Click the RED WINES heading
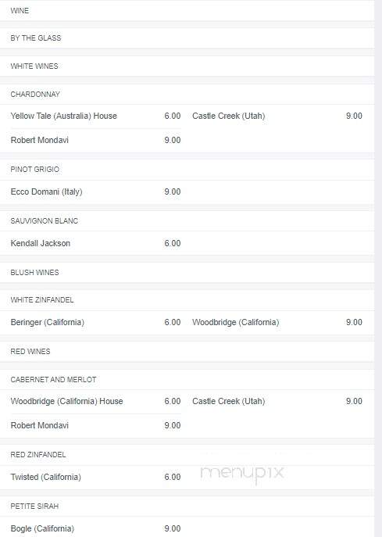 [x=30, y=352]
